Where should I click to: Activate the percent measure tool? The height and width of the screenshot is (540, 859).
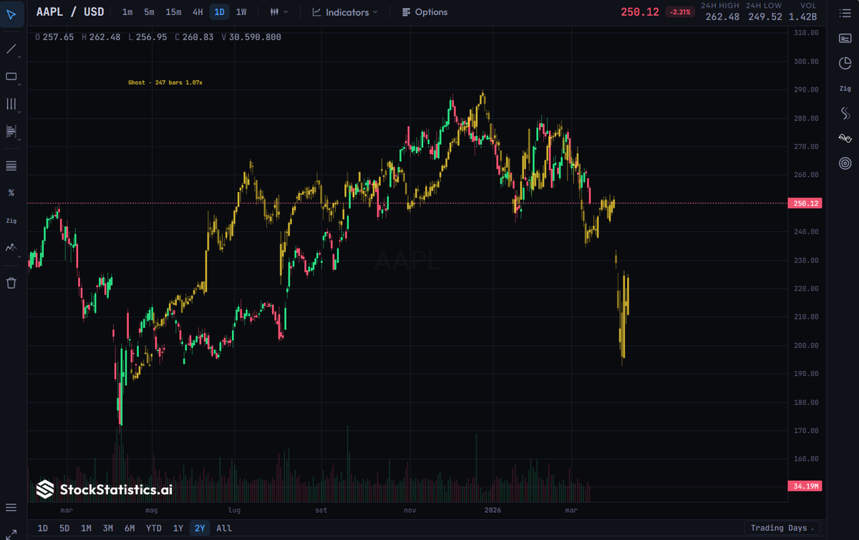(x=11, y=193)
